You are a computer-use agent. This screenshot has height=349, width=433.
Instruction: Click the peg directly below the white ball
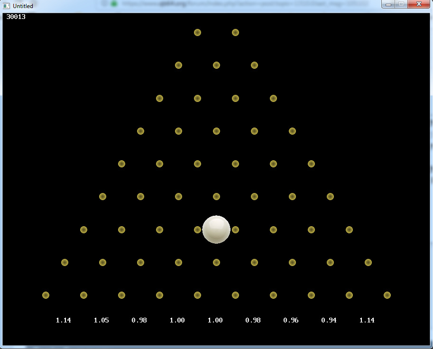click(x=216, y=263)
